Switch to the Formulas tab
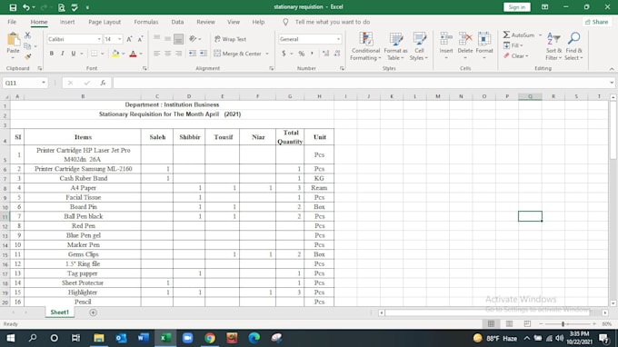The image size is (618, 347). pos(145,22)
